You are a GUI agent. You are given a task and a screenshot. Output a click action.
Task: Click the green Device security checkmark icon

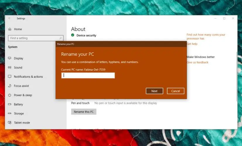tap(73, 35)
